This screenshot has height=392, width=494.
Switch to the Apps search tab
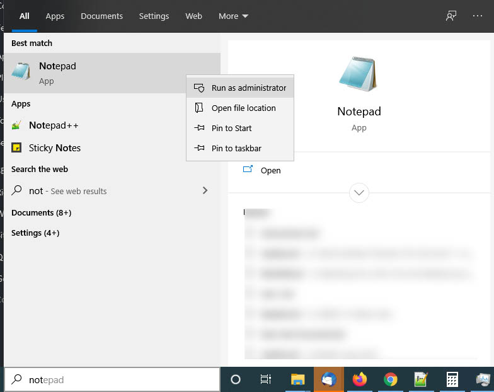point(55,16)
